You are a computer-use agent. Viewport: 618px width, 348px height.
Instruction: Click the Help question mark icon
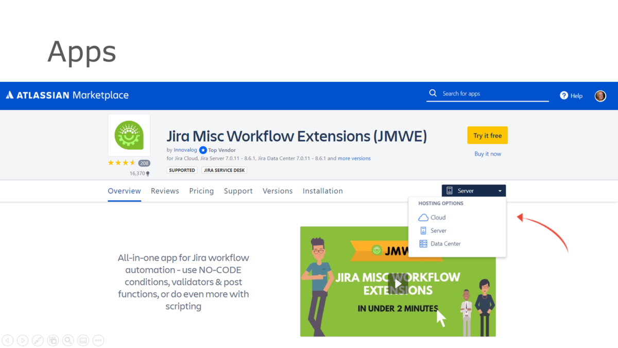[x=563, y=95]
